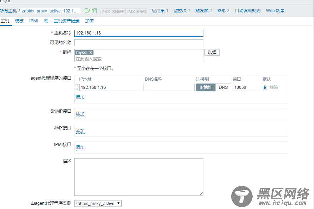Screen dimensions: 314x209
Task: Select the default interface radio button
Action: tap(265, 87)
